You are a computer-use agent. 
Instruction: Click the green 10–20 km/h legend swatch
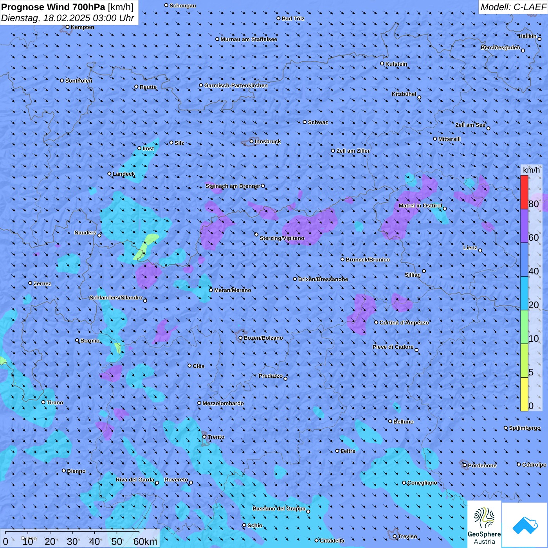click(524, 327)
